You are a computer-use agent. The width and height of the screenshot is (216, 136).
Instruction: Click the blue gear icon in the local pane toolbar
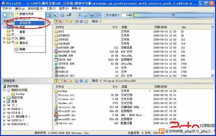[x=81, y=81]
